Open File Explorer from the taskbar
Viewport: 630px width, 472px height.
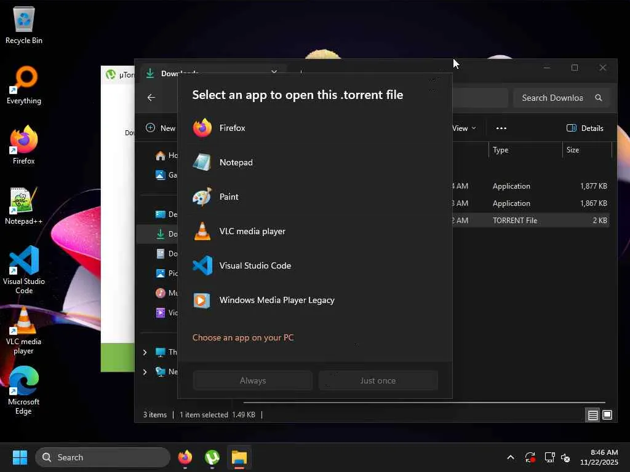point(239,457)
